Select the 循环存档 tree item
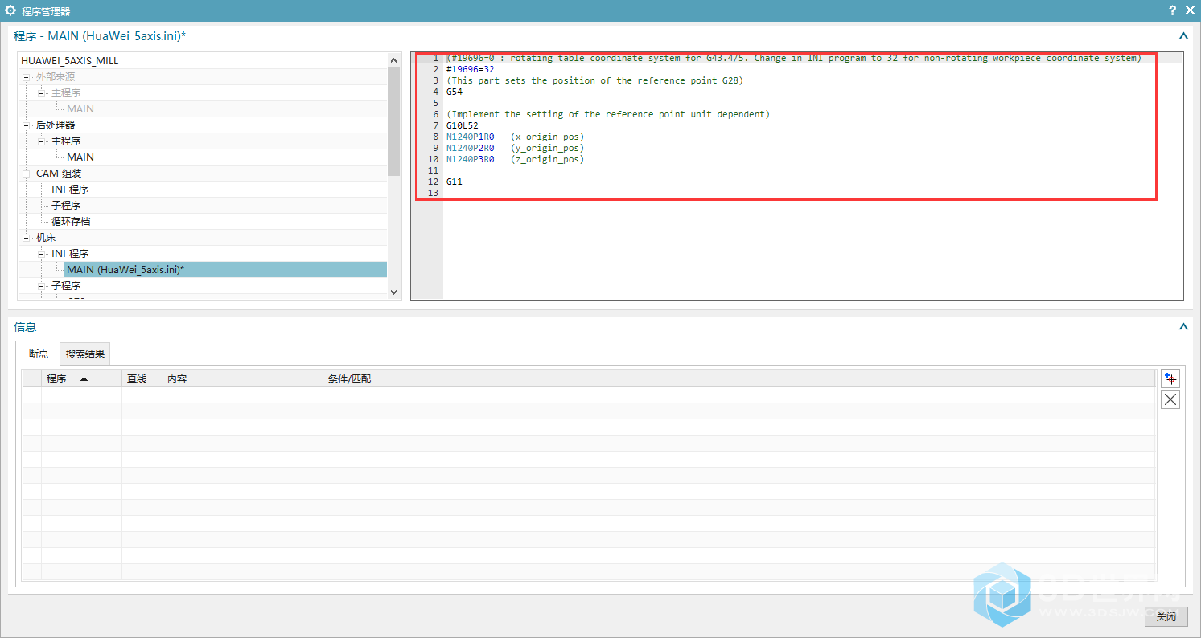This screenshot has height=638, width=1201. (71, 222)
